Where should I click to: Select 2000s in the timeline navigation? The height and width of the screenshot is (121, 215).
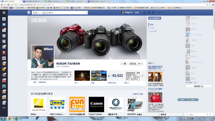click(x=152, y=28)
